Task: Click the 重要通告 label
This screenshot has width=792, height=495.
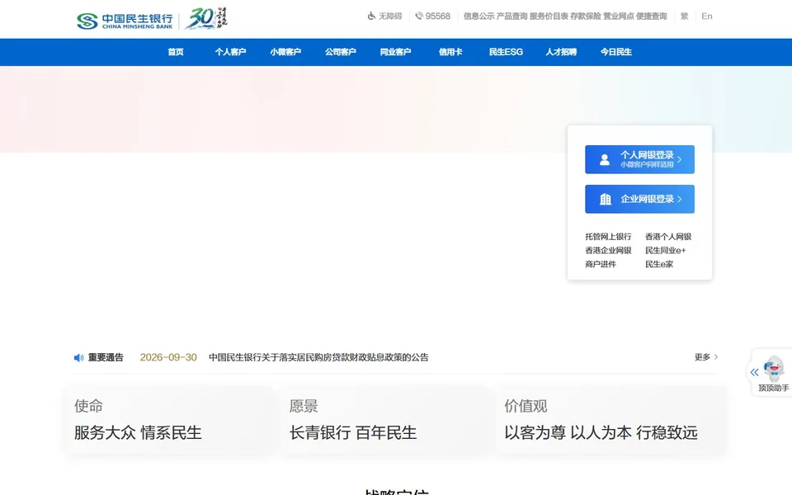Action: tap(106, 357)
